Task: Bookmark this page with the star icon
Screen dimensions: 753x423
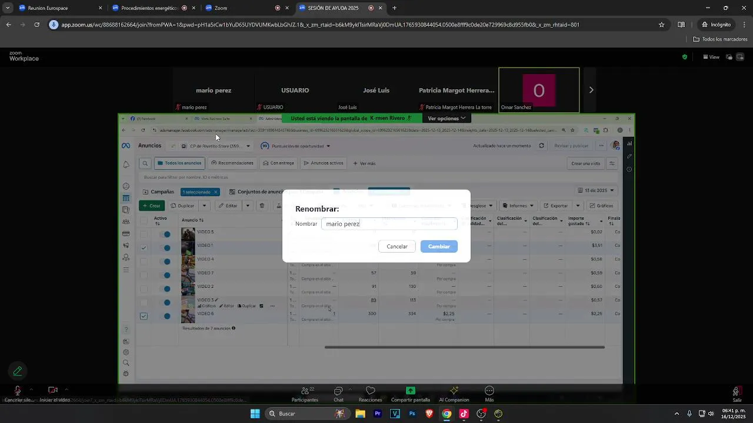Action: pyautogui.click(x=661, y=25)
